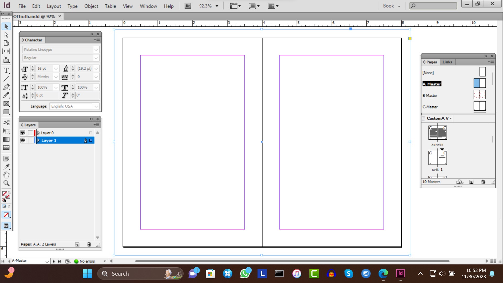Toggle visibility of Layer 1
Screen dimensions: 503x283
[x=23, y=140]
